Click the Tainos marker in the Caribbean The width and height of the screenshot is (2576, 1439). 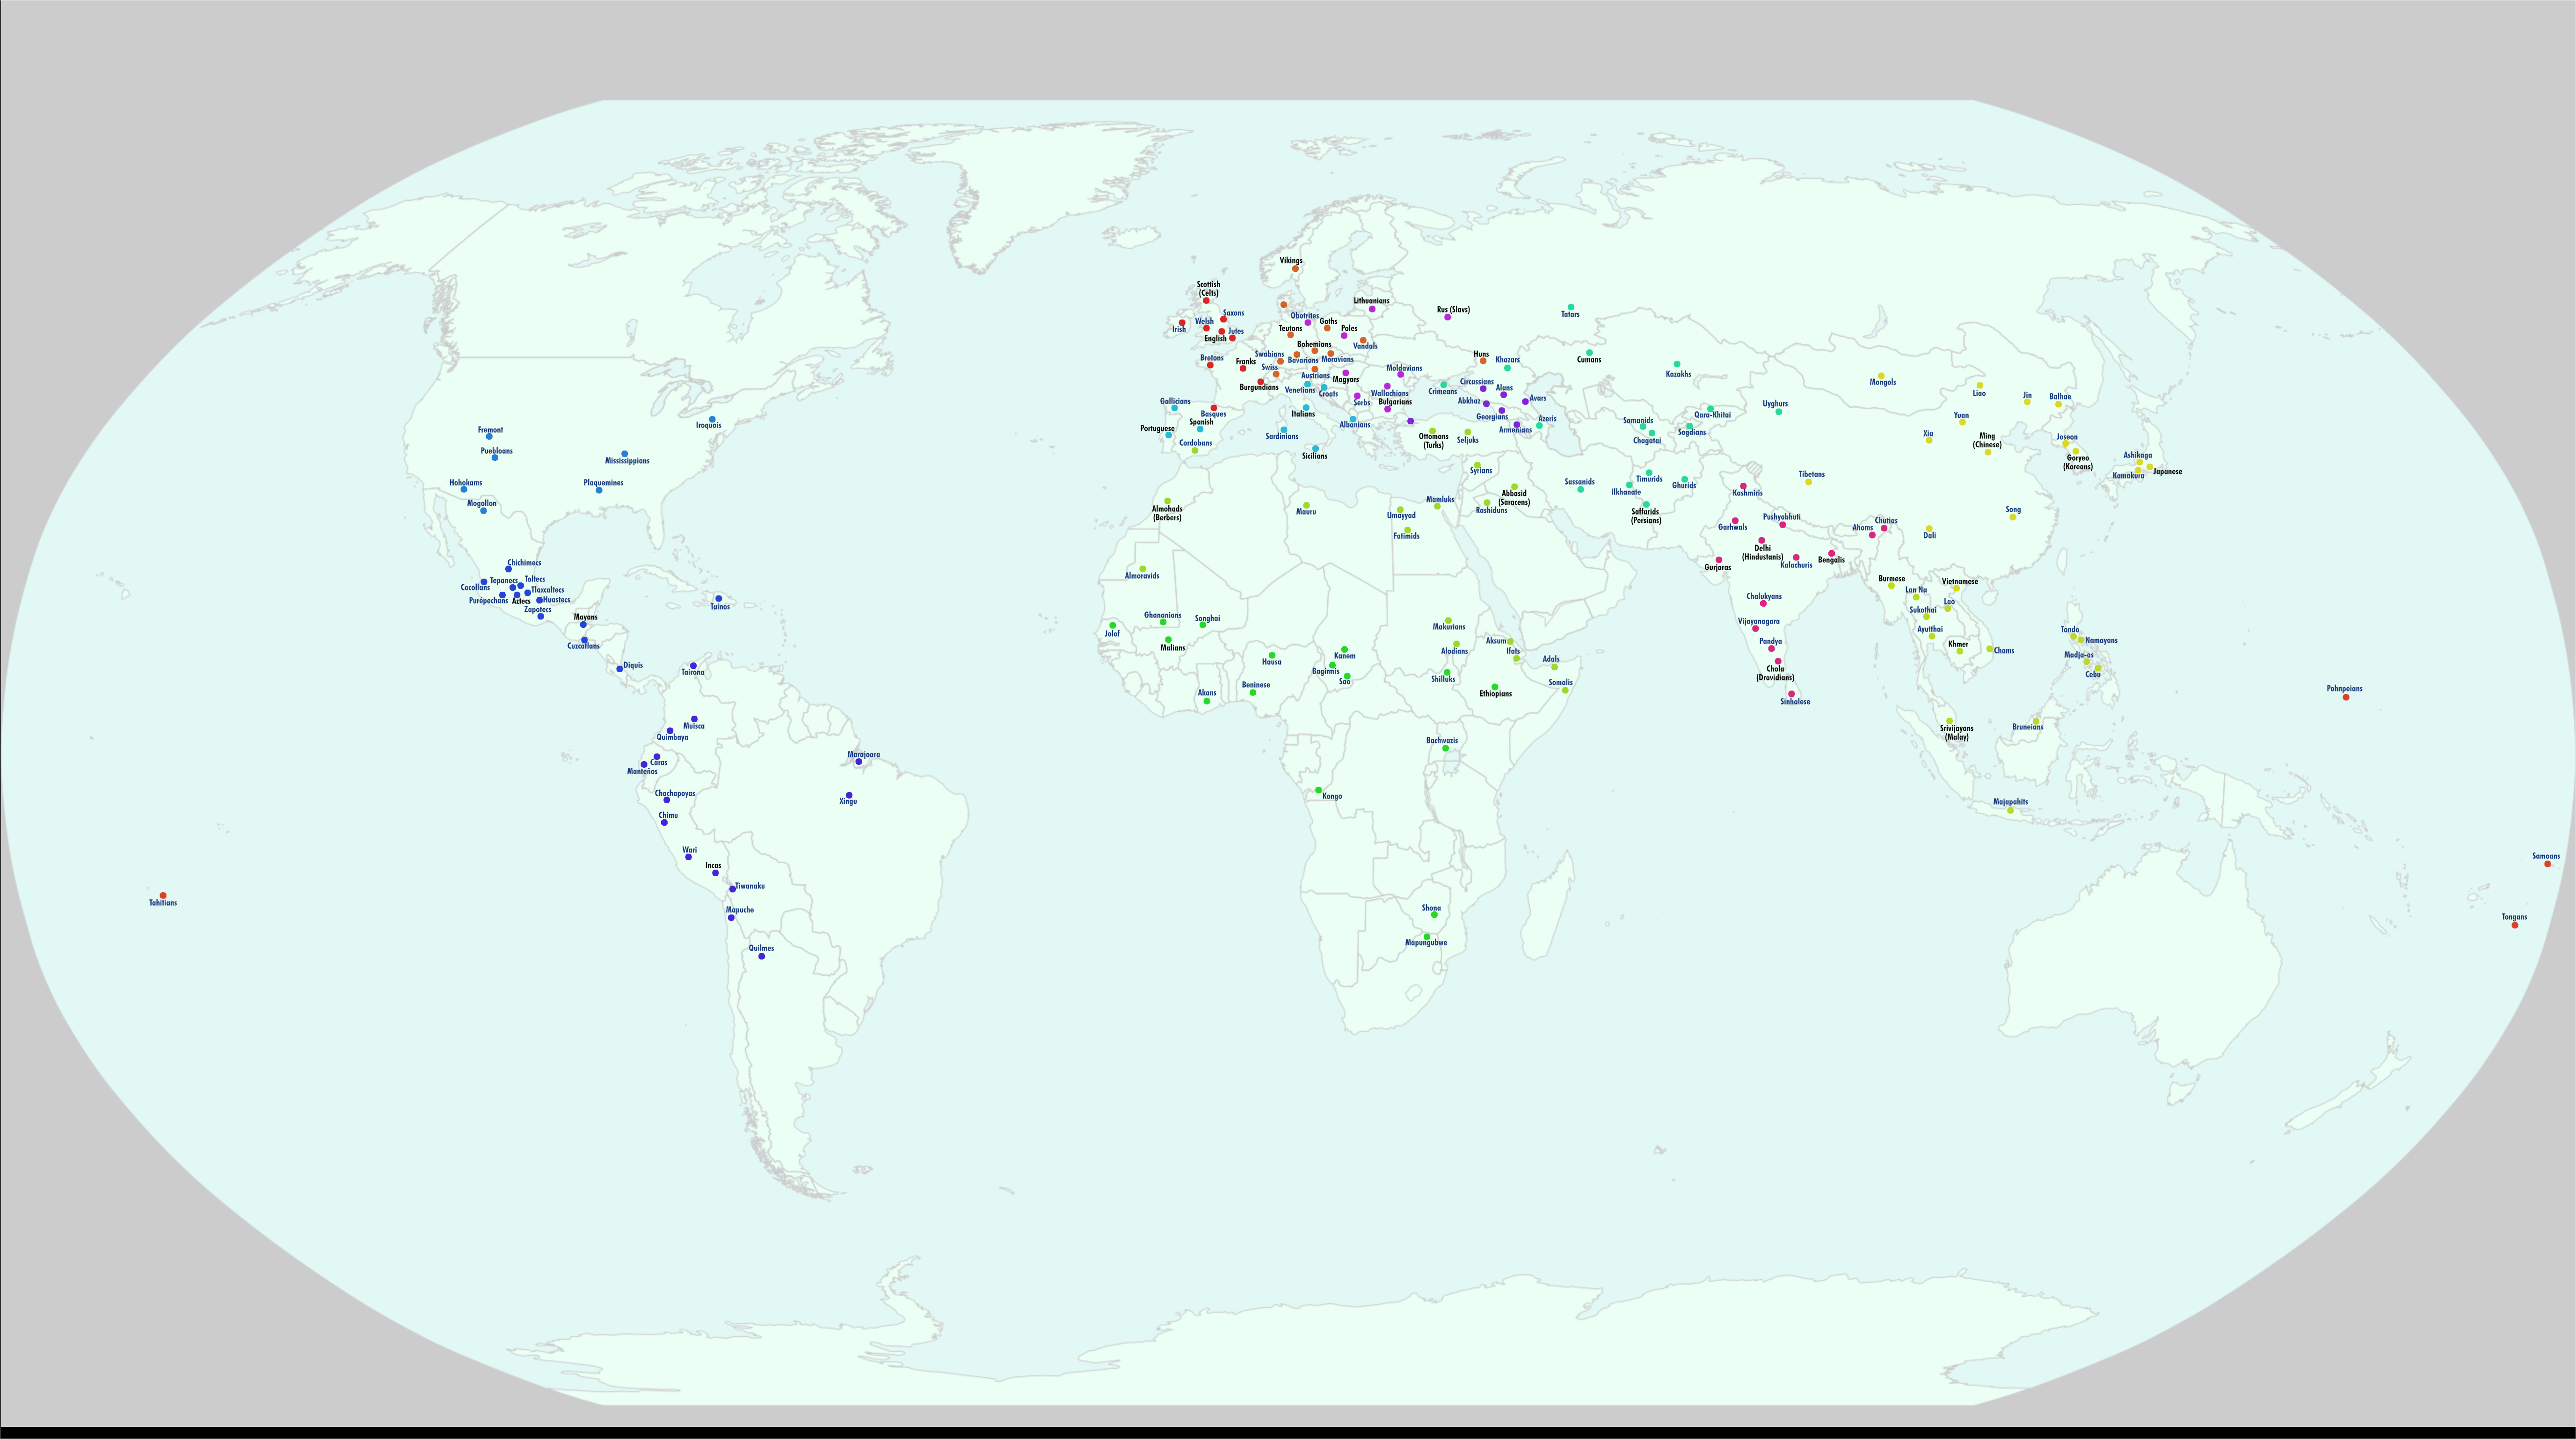pos(719,599)
